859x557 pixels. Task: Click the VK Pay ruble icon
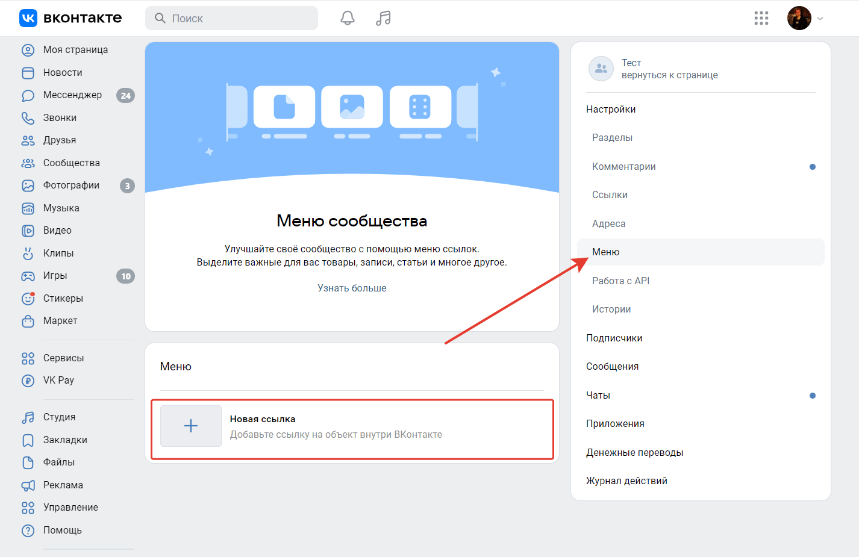tap(28, 381)
